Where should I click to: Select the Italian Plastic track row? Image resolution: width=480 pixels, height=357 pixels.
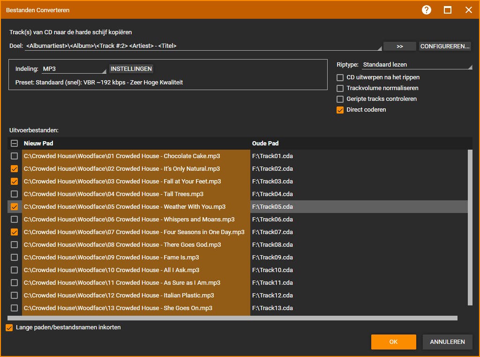point(119,296)
